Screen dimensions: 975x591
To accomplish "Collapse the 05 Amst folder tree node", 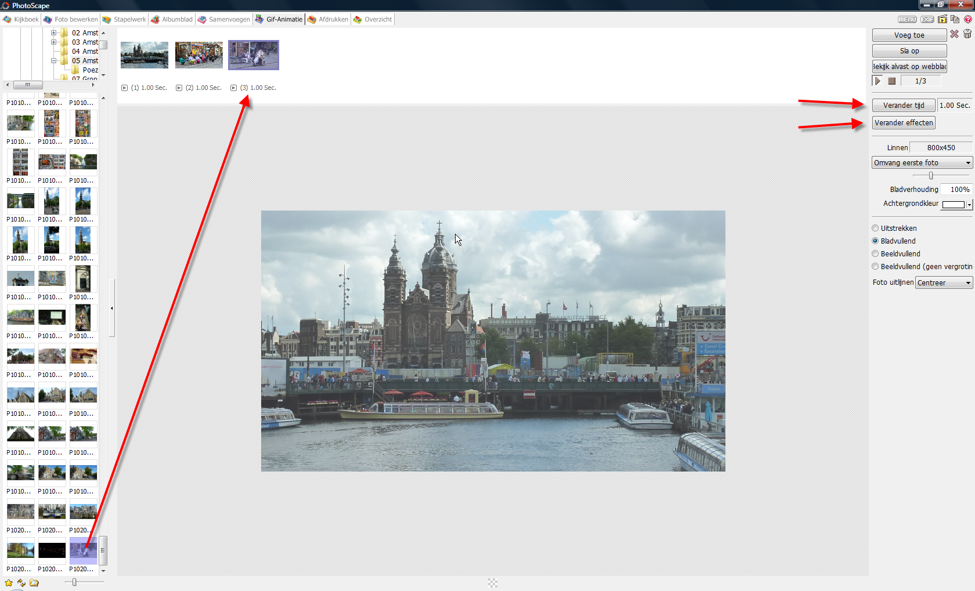I will [53, 60].
